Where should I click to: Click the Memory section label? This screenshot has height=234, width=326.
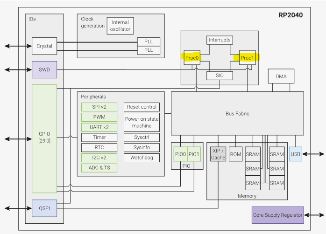(x=247, y=196)
